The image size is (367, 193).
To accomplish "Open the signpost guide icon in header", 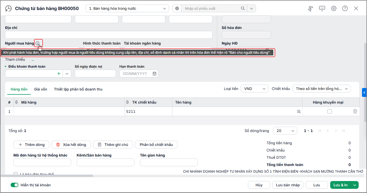I will (311, 8).
